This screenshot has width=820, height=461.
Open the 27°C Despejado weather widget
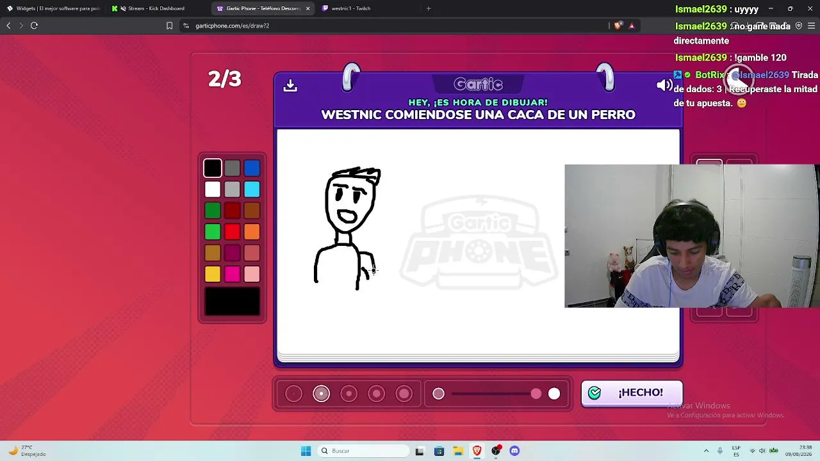click(x=27, y=451)
